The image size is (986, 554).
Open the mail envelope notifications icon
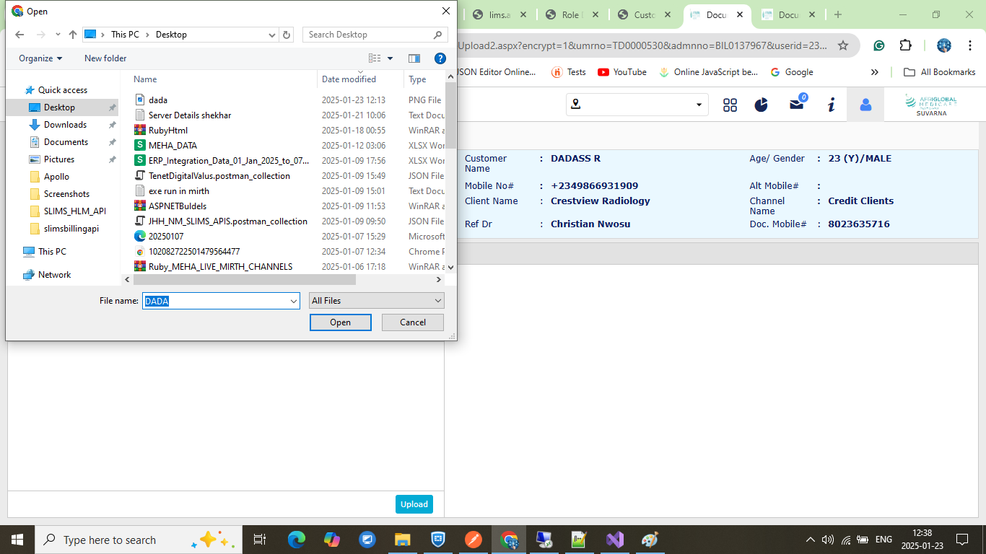coord(796,105)
